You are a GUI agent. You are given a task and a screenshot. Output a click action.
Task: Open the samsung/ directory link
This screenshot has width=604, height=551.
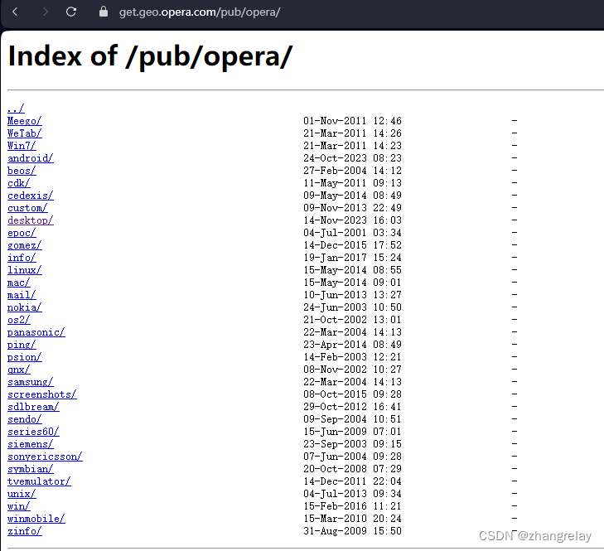pos(31,382)
